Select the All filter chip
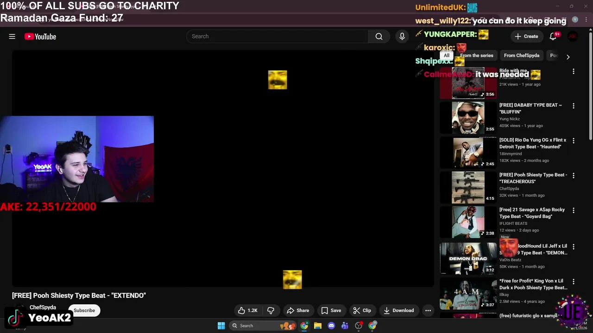This screenshot has width=593, height=333. point(447,55)
